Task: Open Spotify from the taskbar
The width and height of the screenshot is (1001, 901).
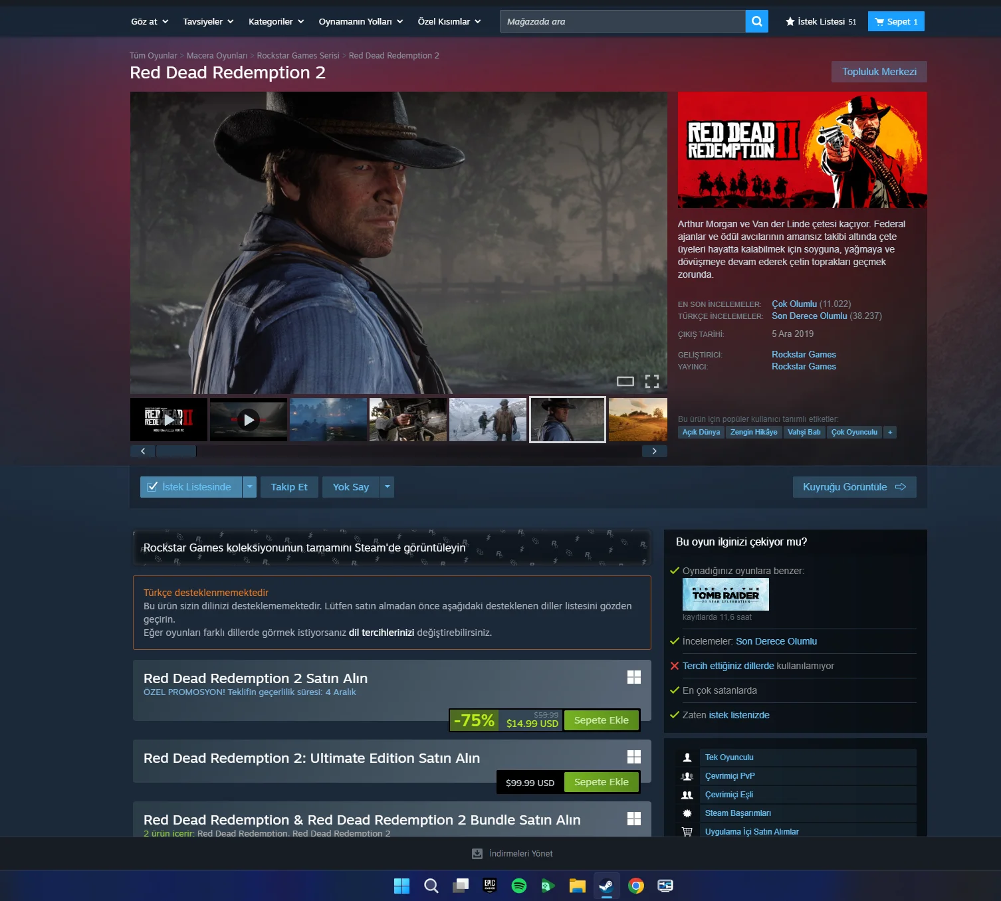Action: (519, 886)
